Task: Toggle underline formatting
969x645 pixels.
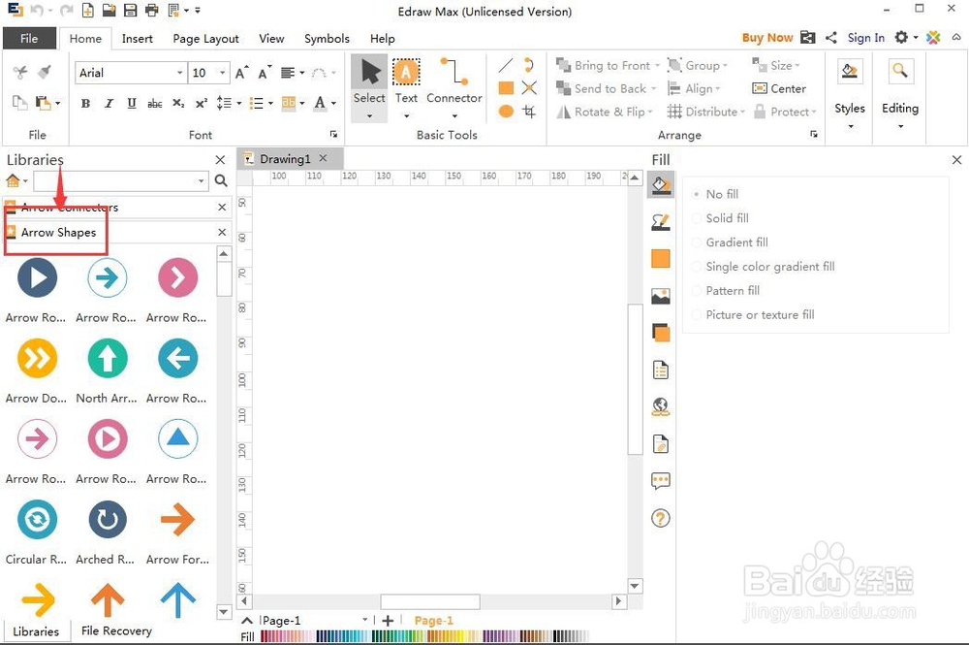Action: coord(132,103)
